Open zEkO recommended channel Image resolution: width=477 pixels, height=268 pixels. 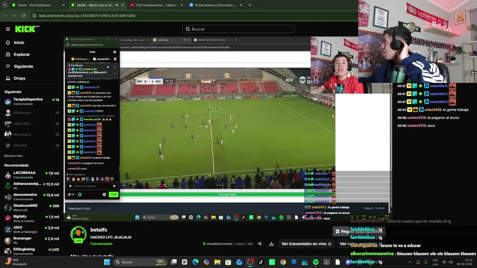coord(32,229)
